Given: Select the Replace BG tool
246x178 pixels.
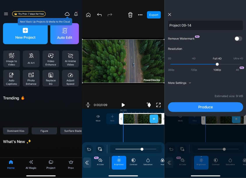Looking at the screenshot, I should coord(51,78).
